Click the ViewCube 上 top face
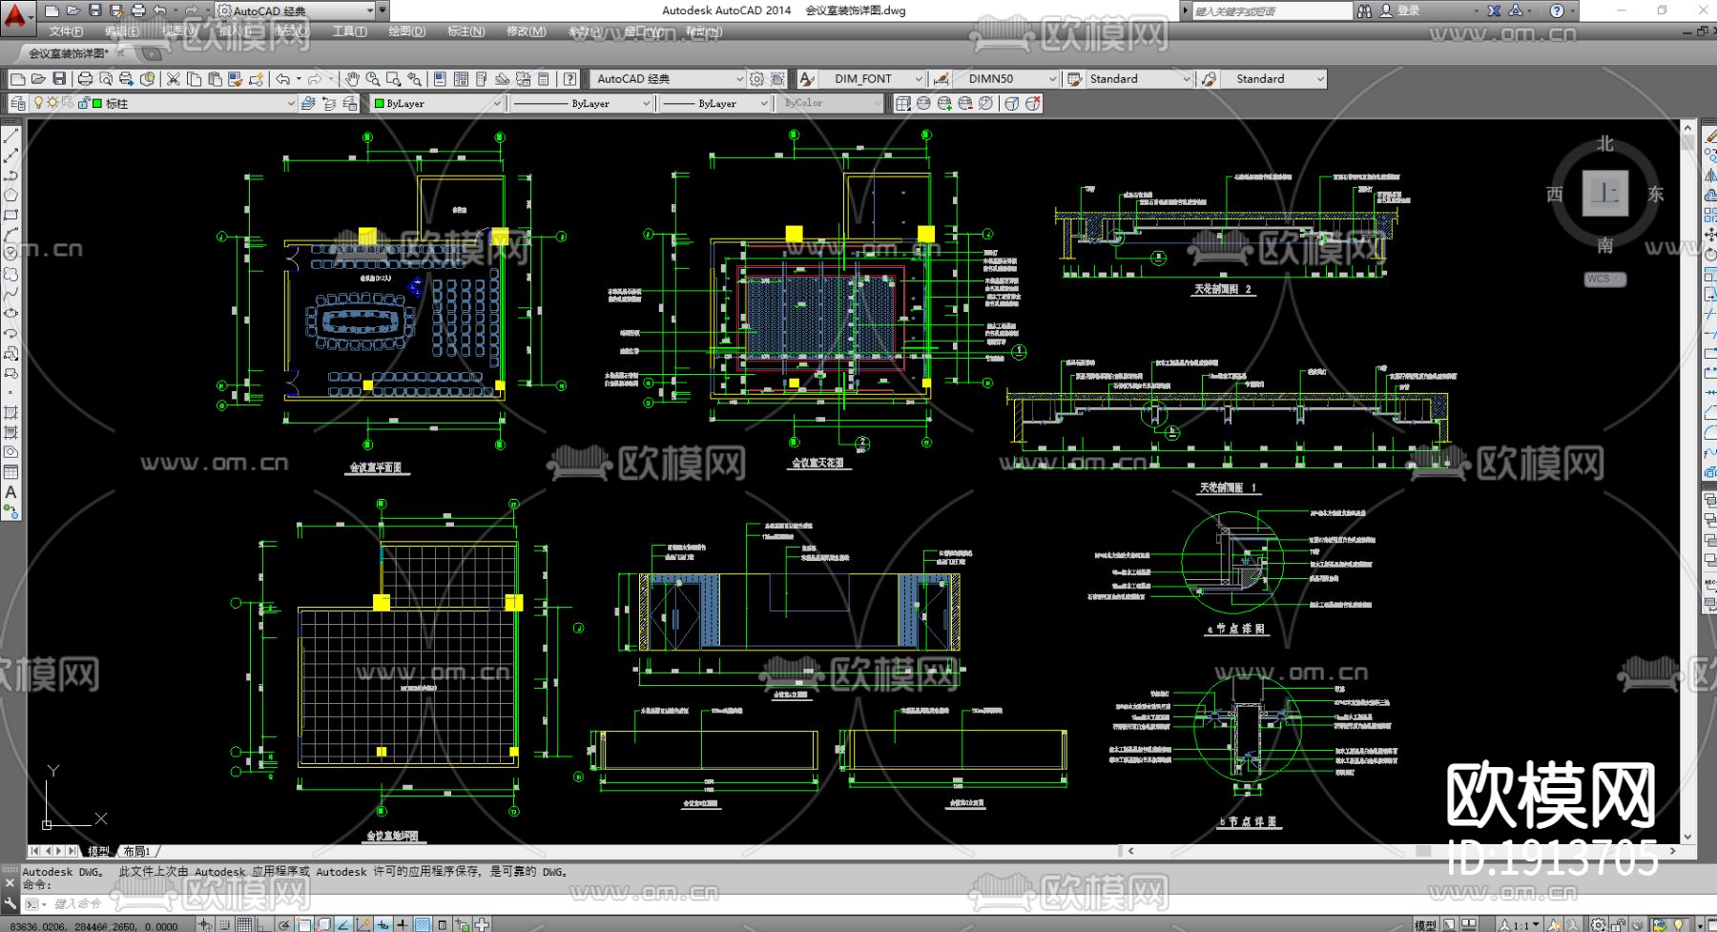 click(1604, 194)
